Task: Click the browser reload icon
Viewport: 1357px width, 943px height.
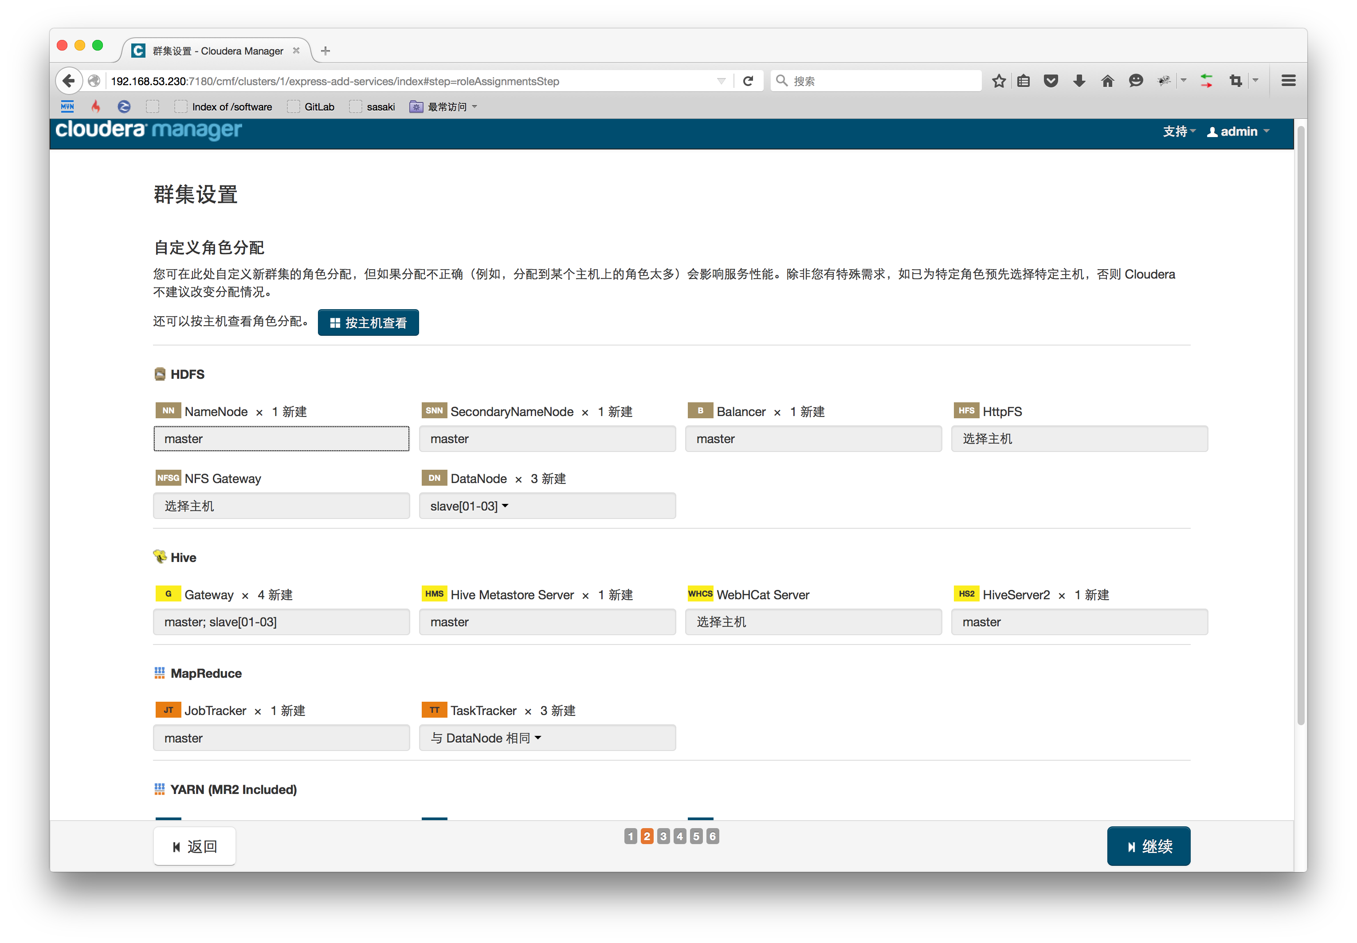Action: click(x=748, y=81)
